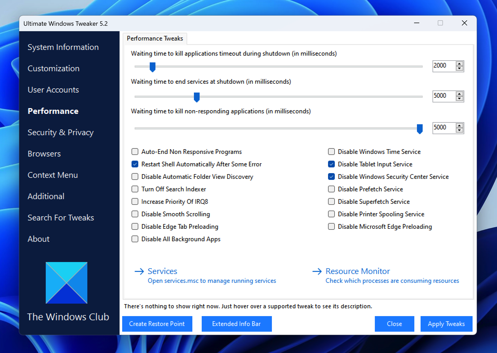Click the arrow icon beside Services
This screenshot has width=497, height=353.
(139, 271)
